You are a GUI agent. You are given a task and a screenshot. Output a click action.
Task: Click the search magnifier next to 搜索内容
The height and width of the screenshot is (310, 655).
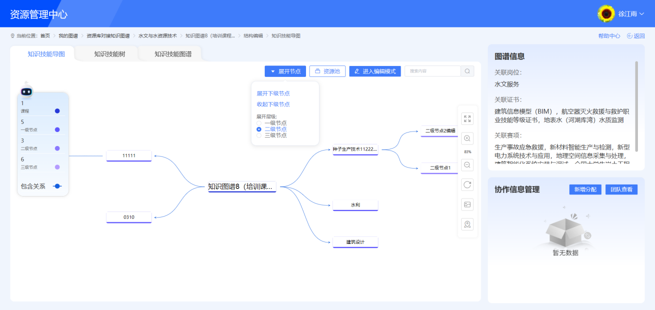467,71
